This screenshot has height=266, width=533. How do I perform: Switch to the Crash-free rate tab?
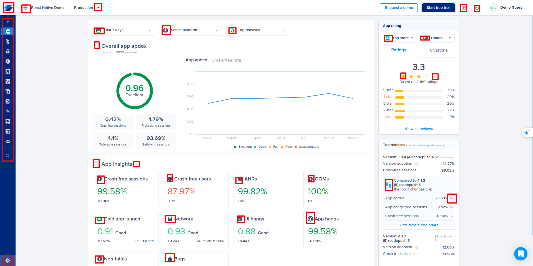[226, 60]
